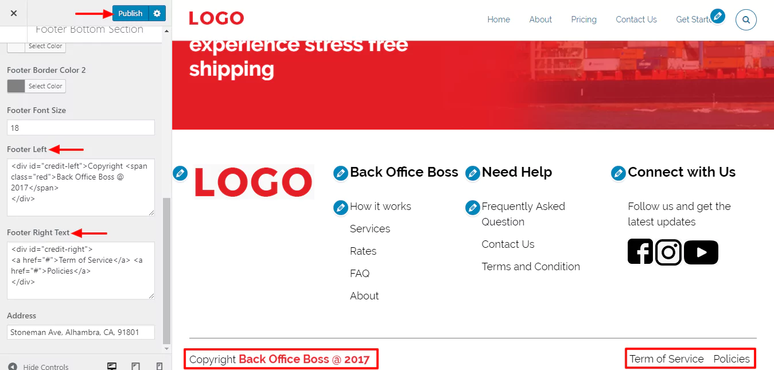Click the publish settings gear icon
The width and height of the screenshot is (774, 370).
pos(157,13)
